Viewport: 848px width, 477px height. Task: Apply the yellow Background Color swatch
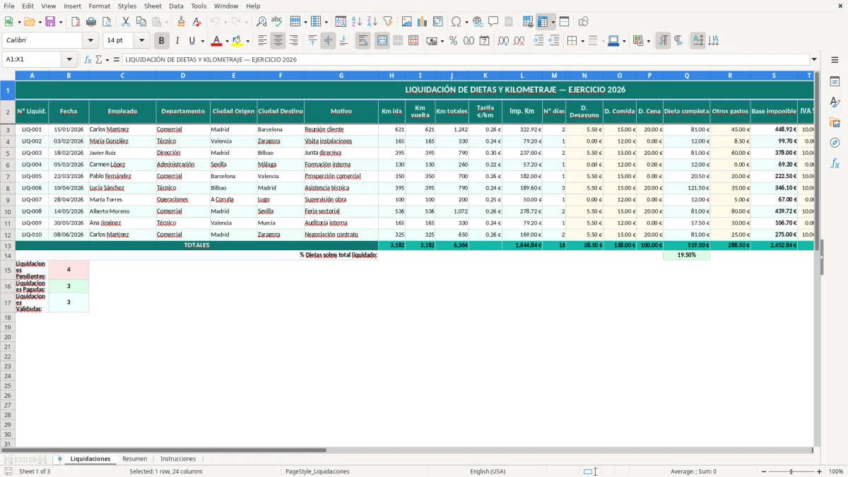[x=237, y=41]
